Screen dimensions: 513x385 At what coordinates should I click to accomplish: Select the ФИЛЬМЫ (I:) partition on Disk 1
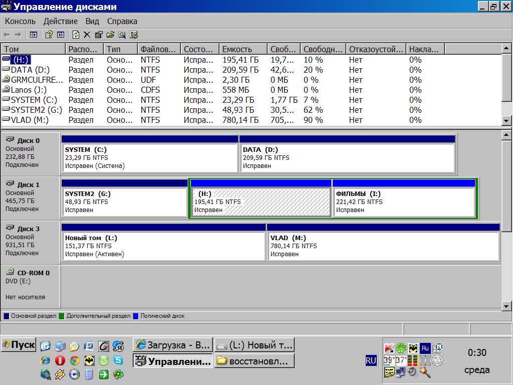point(404,202)
